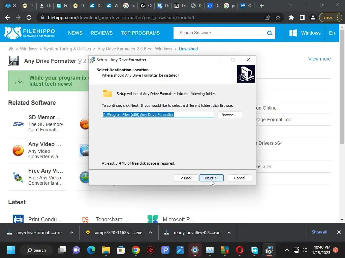The height and width of the screenshot is (258, 345).
Task: Cancel the Any Drive Formatter setup
Action: [240, 178]
